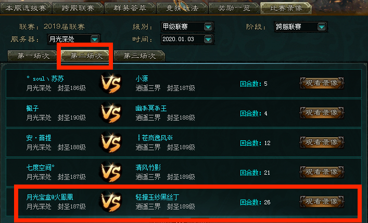Click the VS icon in the 安·菩提 match row
368x223 pixels.
(110, 142)
